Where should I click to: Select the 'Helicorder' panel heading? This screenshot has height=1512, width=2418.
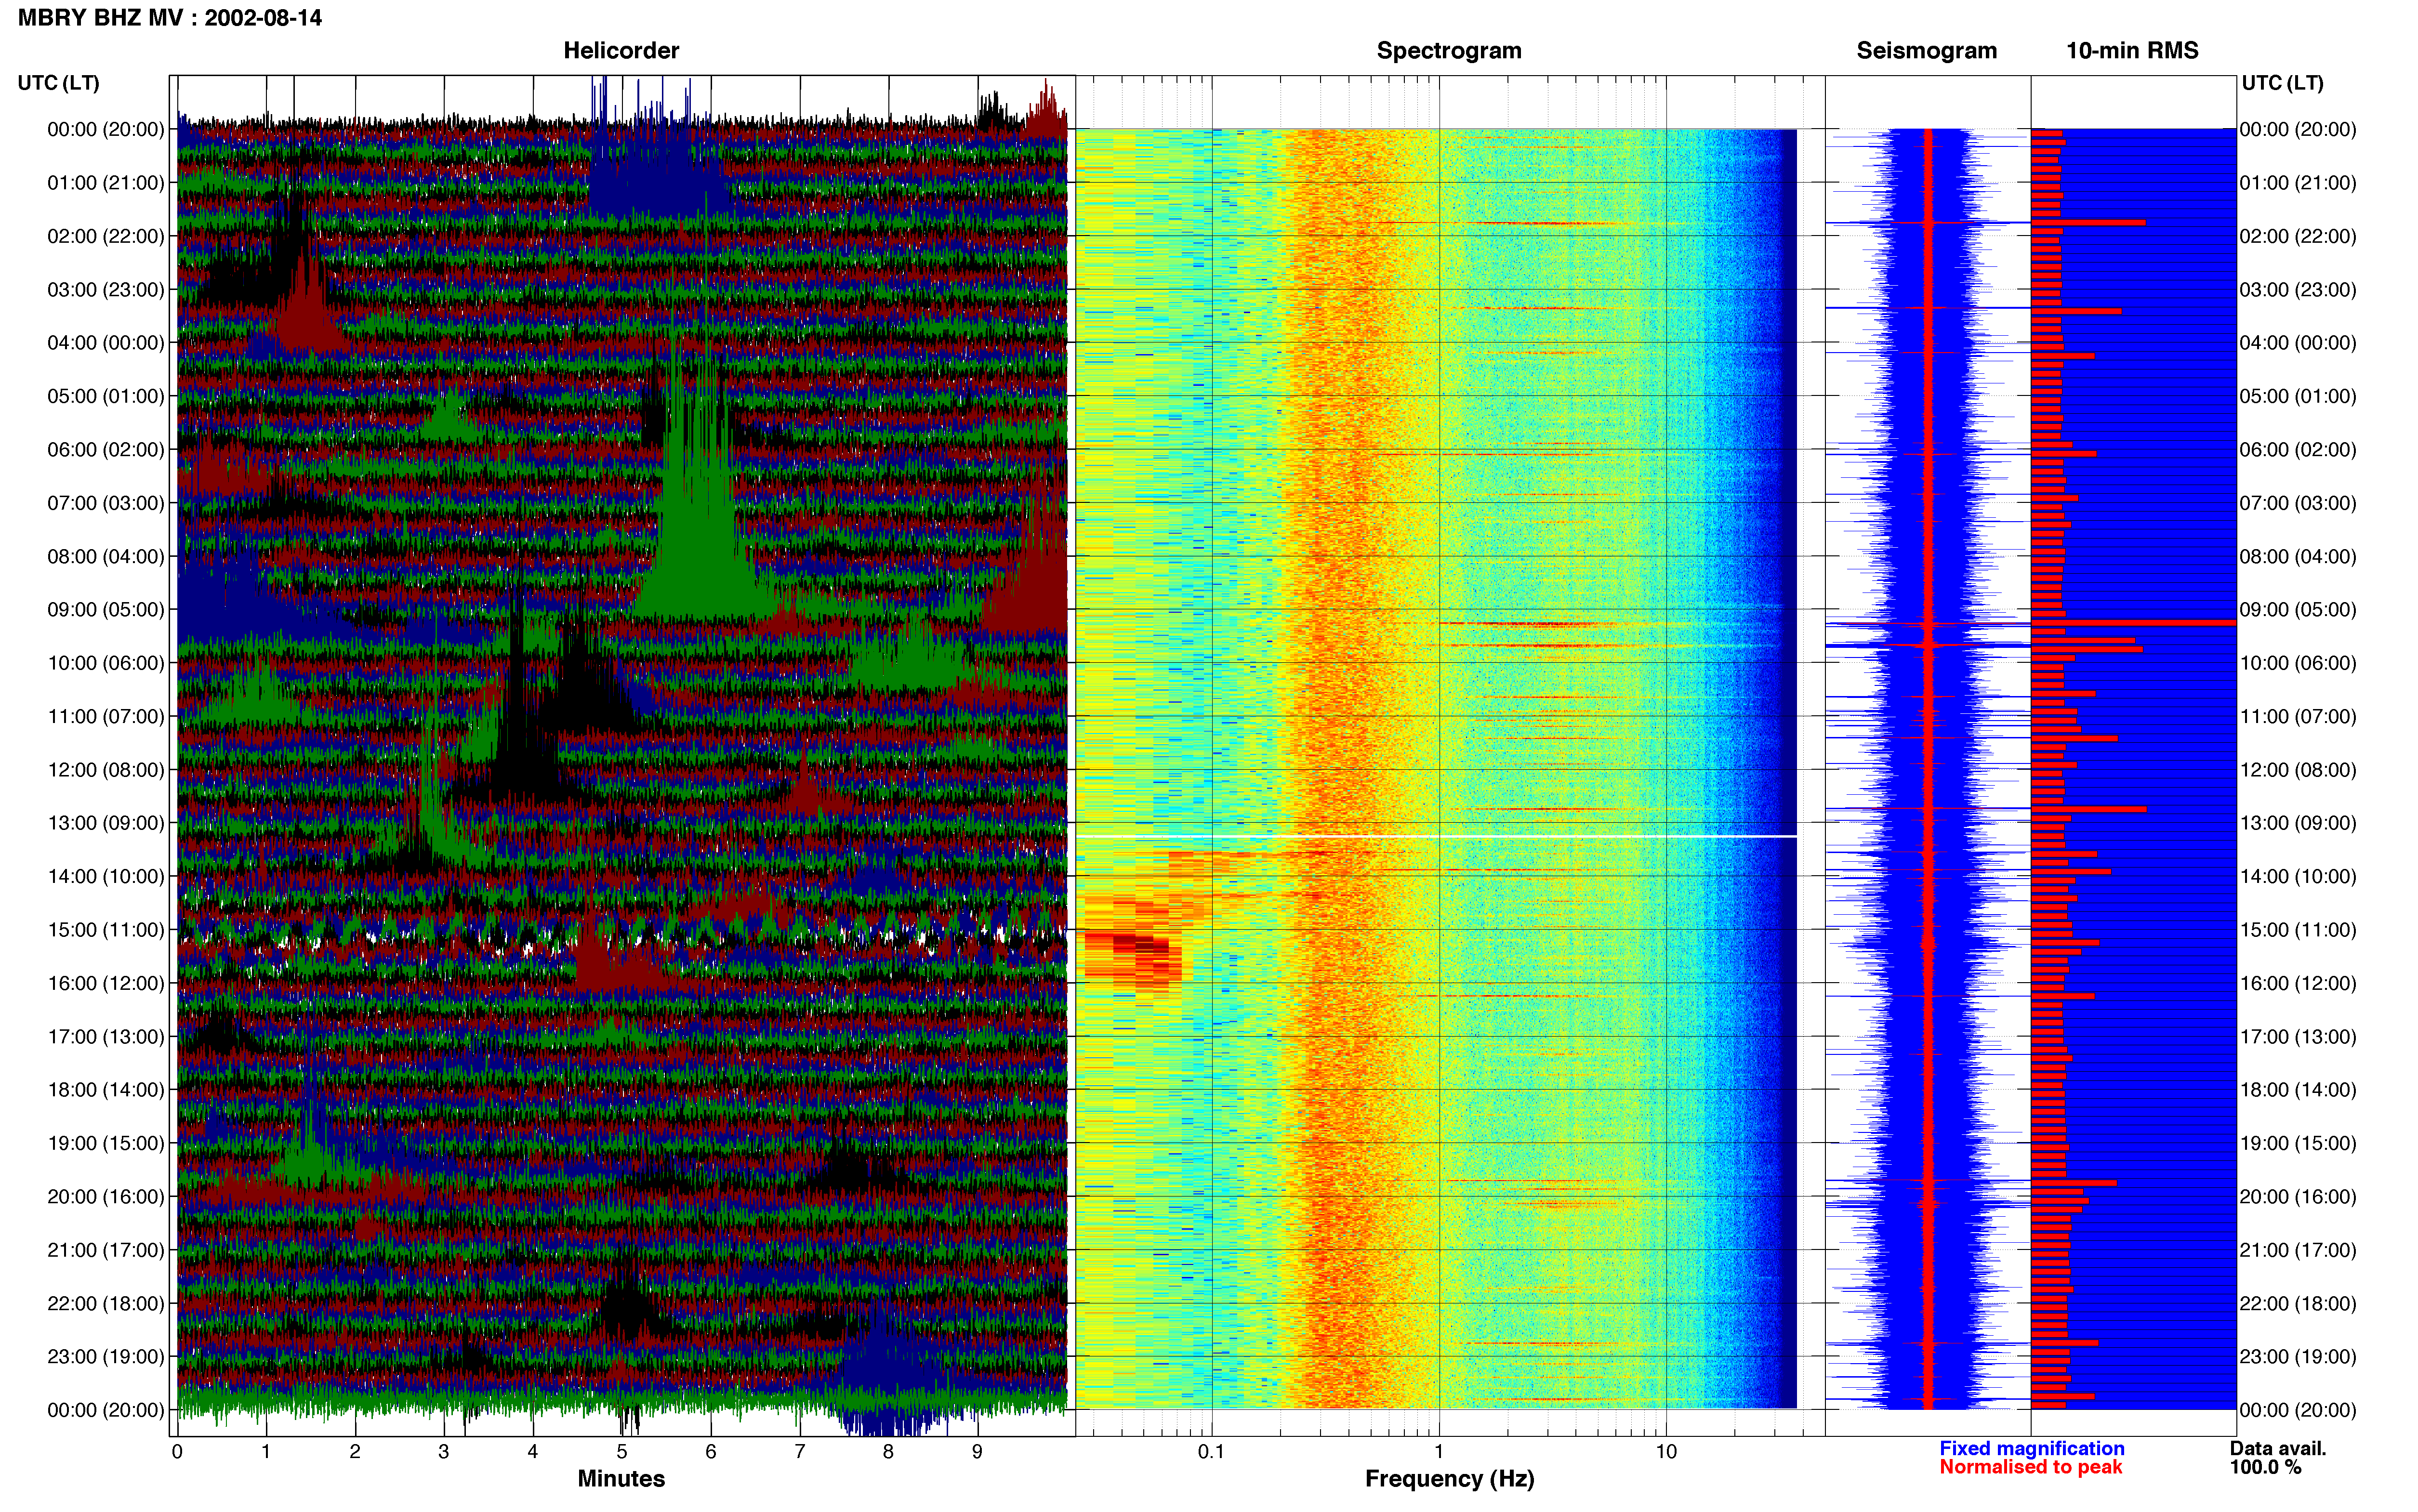click(x=621, y=50)
